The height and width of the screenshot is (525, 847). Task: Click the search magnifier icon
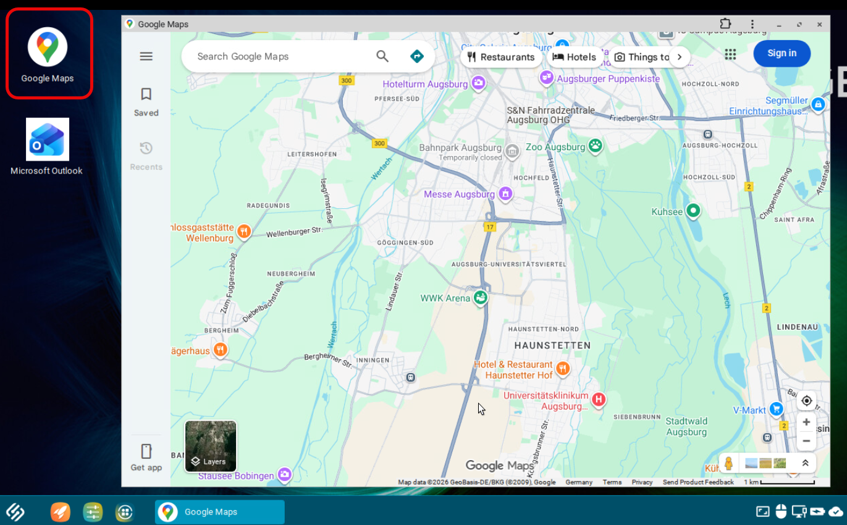382,56
